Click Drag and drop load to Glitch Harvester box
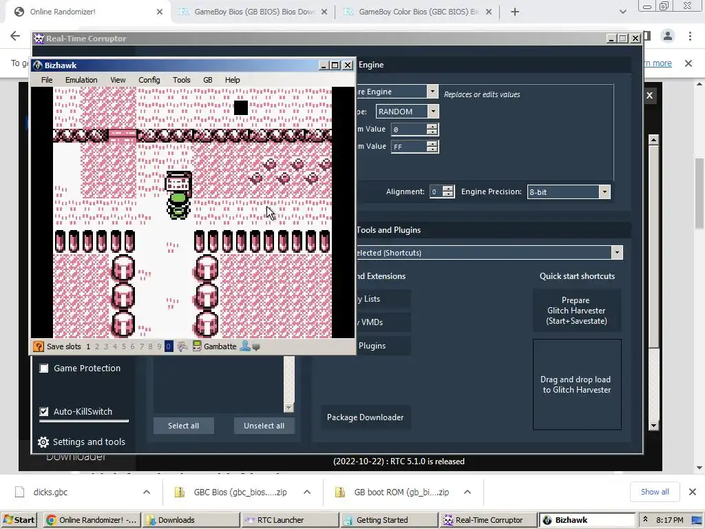 pos(577,384)
